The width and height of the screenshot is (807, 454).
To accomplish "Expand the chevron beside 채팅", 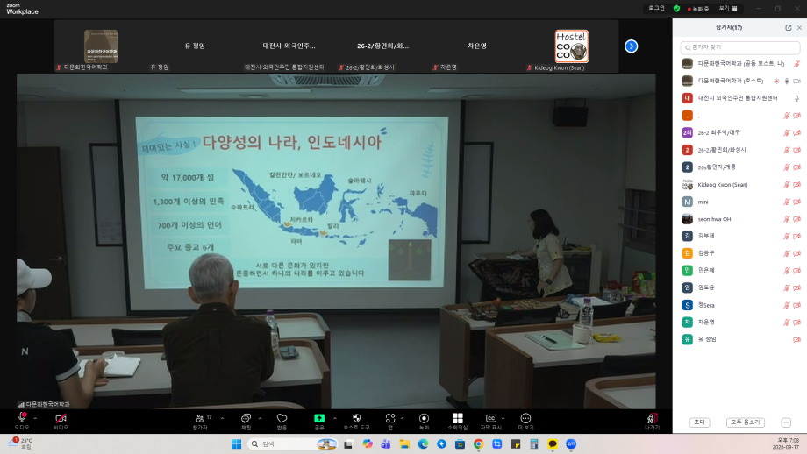I will [x=260, y=419].
